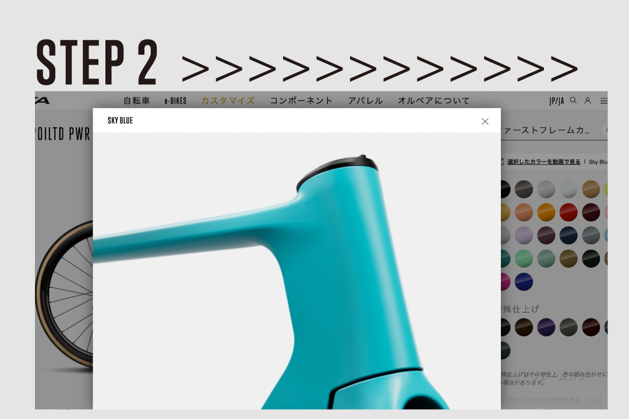The width and height of the screenshot is (629, 419).
Task: Switch region via JP/JA selector
Action: point(557,101)
